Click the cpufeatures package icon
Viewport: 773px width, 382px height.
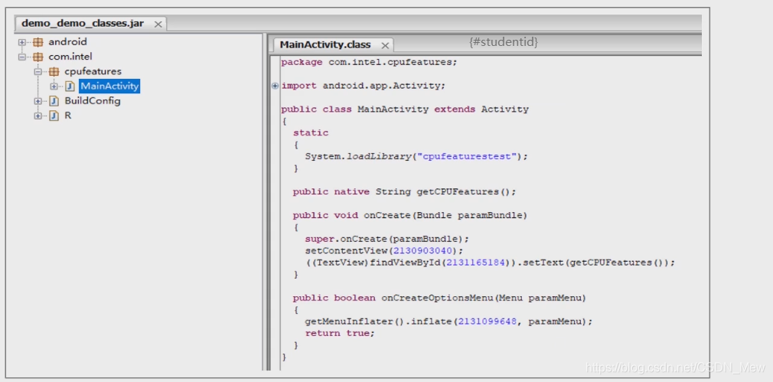(54, 72)
